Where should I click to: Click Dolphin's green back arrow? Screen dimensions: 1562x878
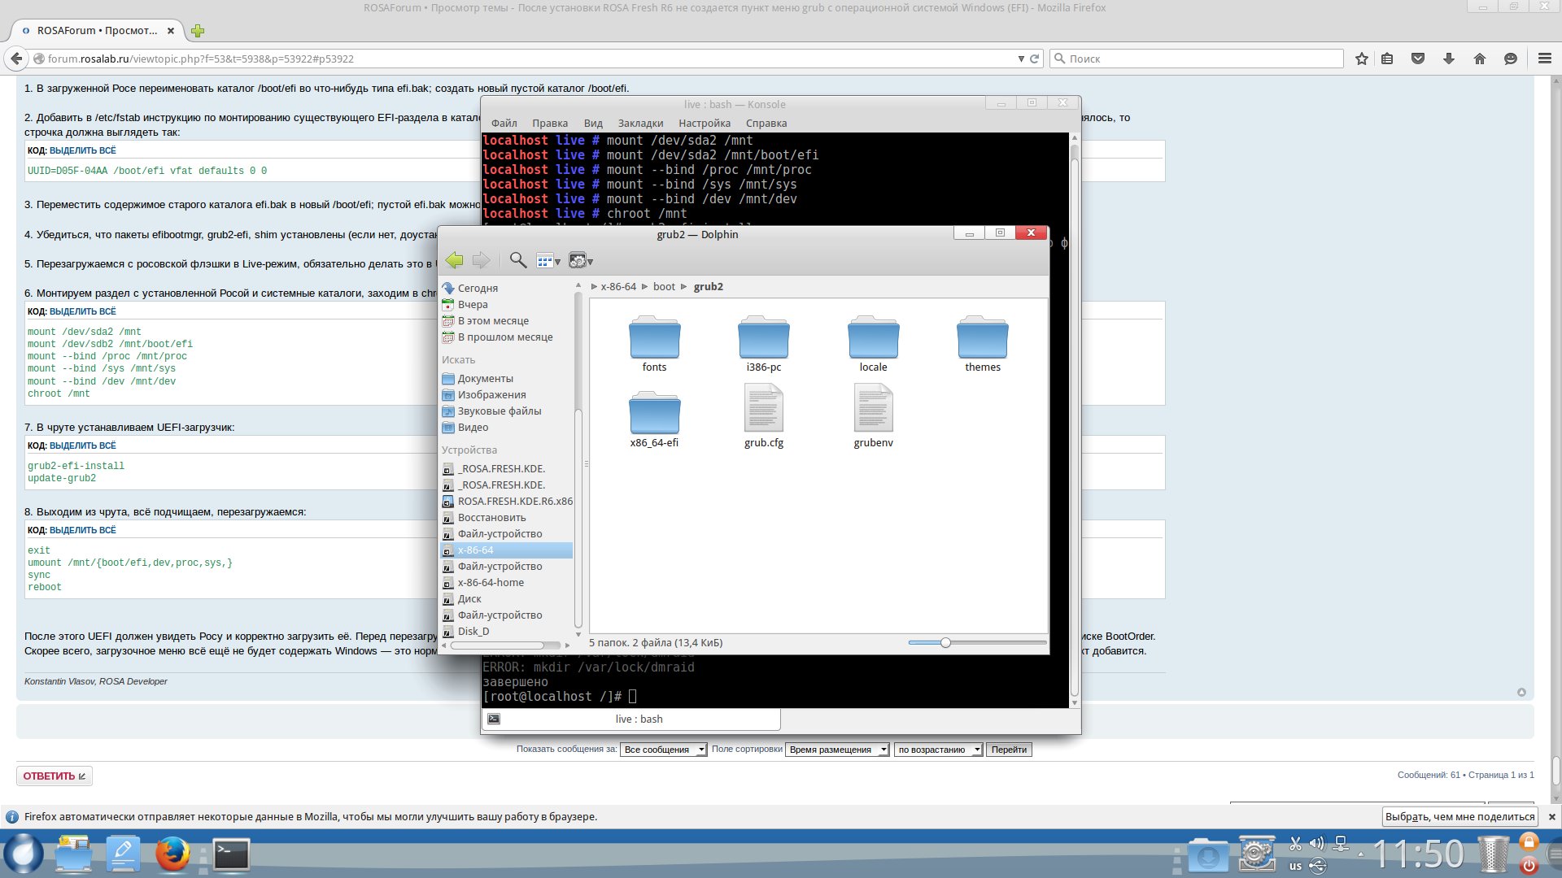pos(454,260)
